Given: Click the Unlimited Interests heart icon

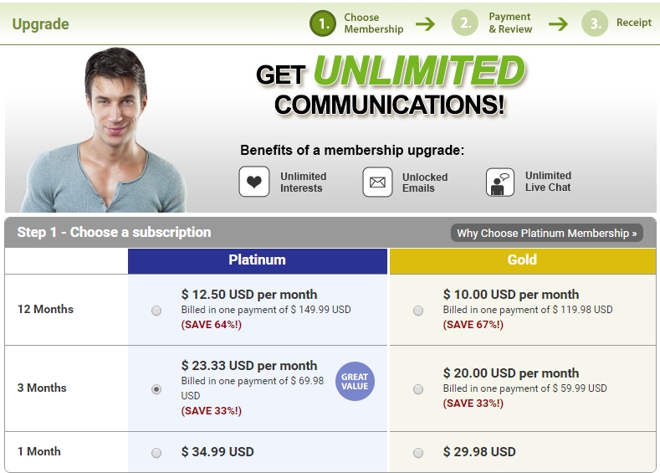Looking at the screenshot, I should coord(254,182).
